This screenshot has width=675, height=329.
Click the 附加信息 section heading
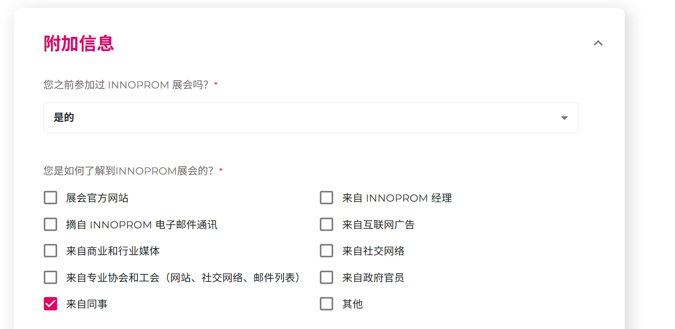pyautogui.click(x=79, y=43)
